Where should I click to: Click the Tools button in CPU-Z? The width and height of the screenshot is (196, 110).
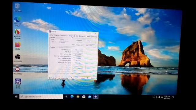tap(73, 78)
